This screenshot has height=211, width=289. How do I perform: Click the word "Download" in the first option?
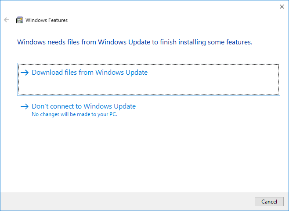(x=47, y=73)
